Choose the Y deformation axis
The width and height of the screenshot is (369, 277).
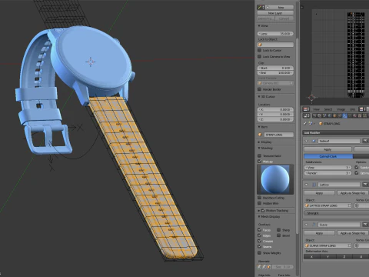pyautogui.click(x=327, y=256)
